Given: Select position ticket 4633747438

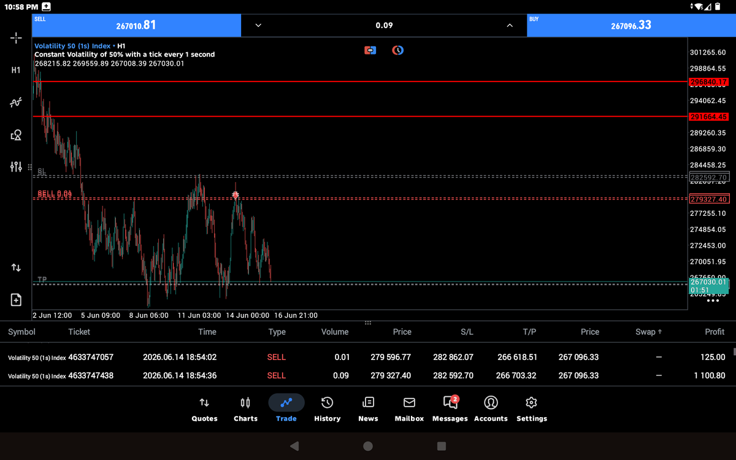Looking at the screenshot, I should [x=91, y=375].
